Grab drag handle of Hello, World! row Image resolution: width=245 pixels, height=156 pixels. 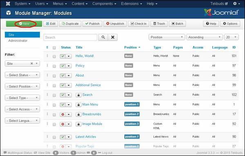tap(47, 56)
